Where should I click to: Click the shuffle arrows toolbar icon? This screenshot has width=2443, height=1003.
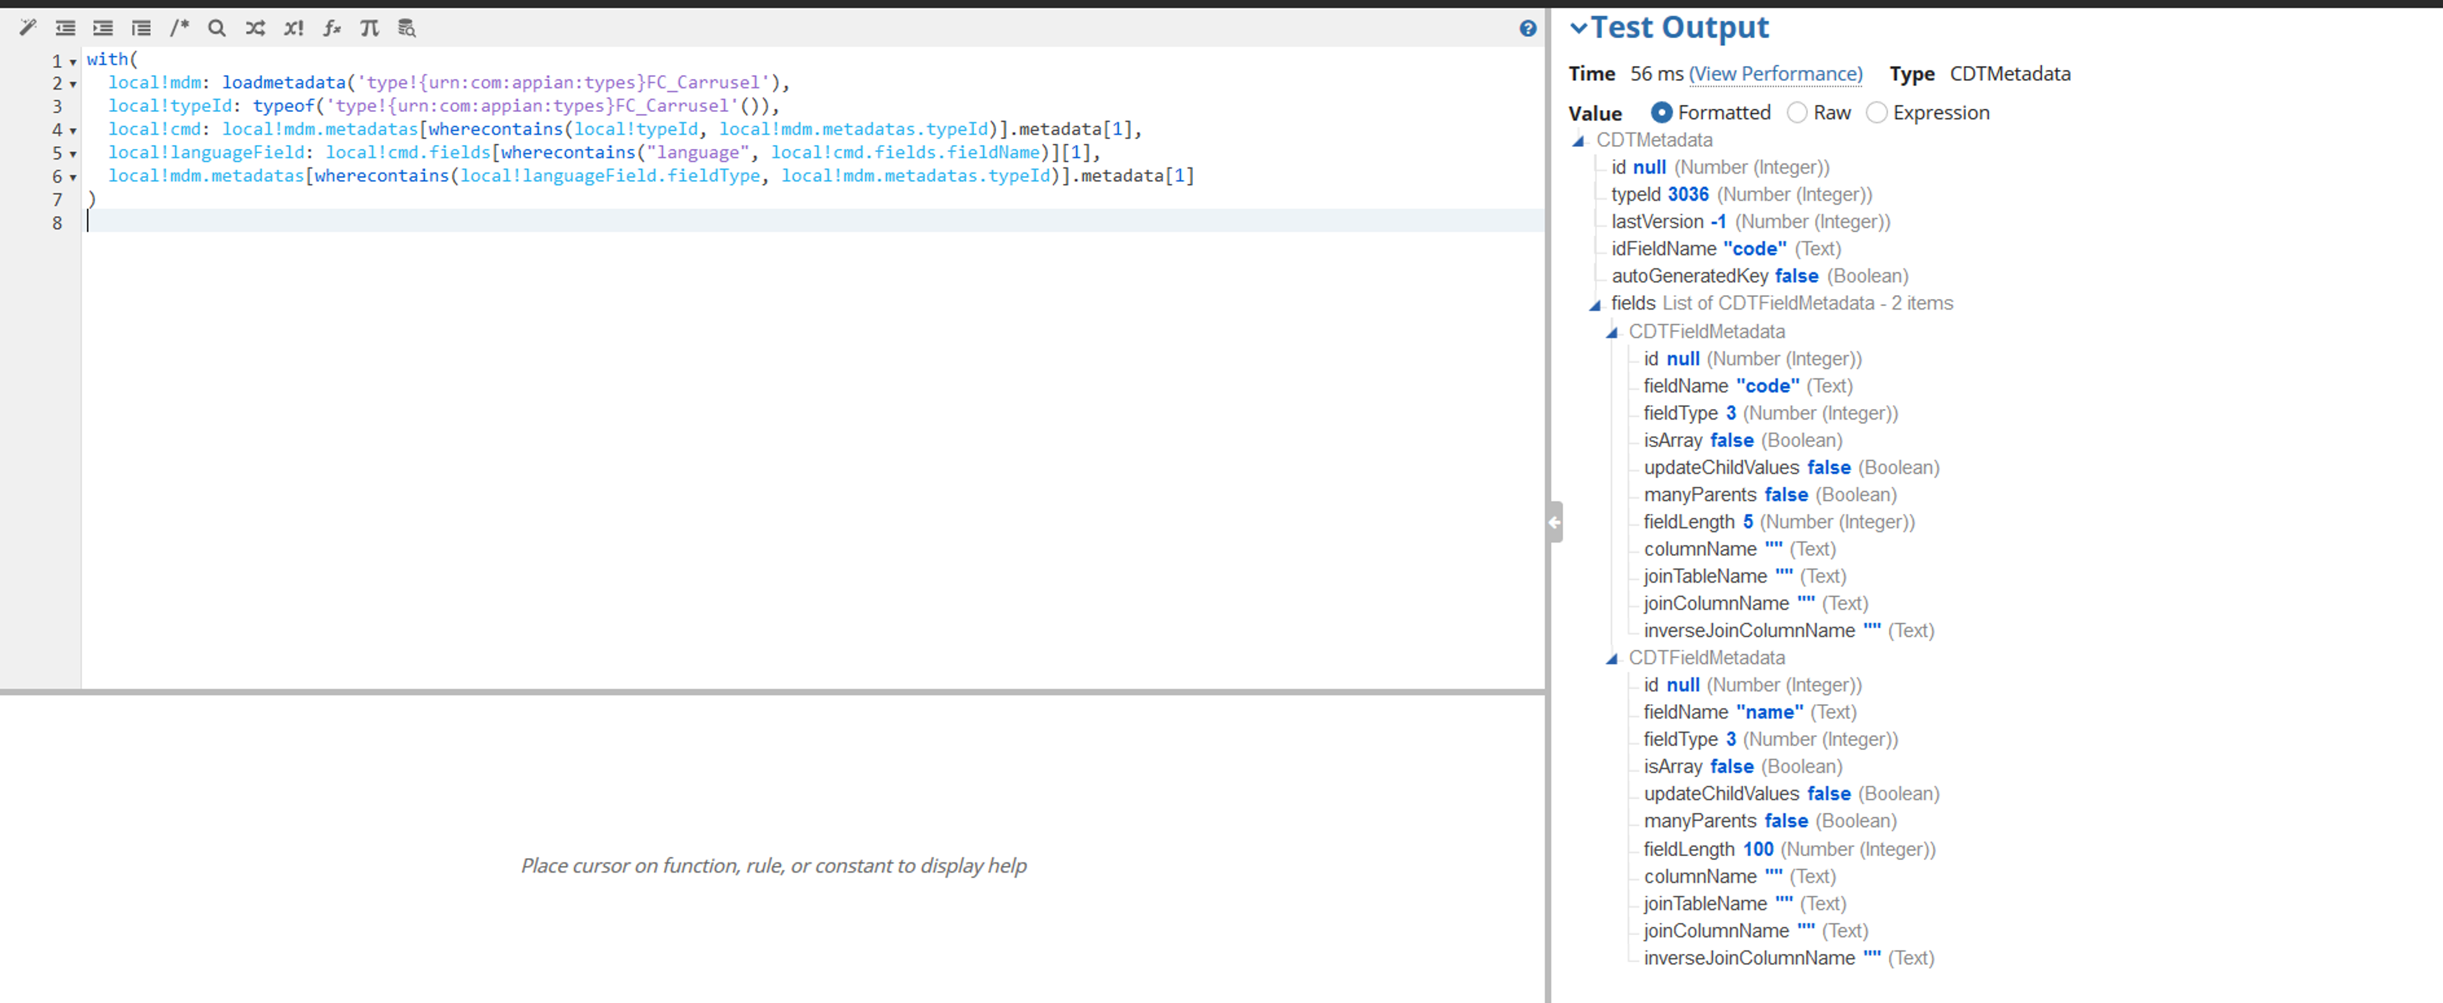(x=255, y=27)
